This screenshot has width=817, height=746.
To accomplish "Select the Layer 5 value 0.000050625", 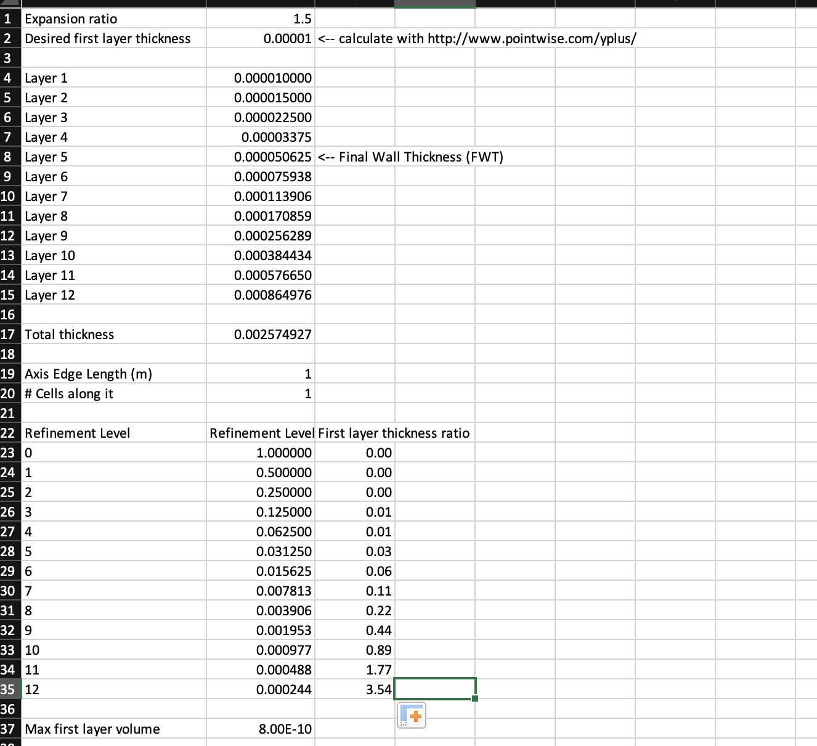I will pos(261,157).
